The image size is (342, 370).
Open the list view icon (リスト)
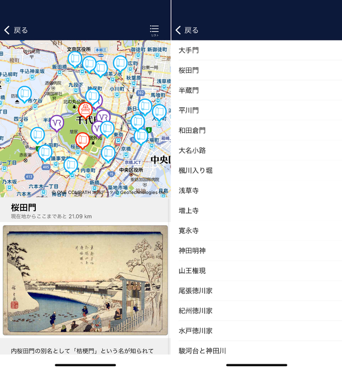(x=154, y=30)
